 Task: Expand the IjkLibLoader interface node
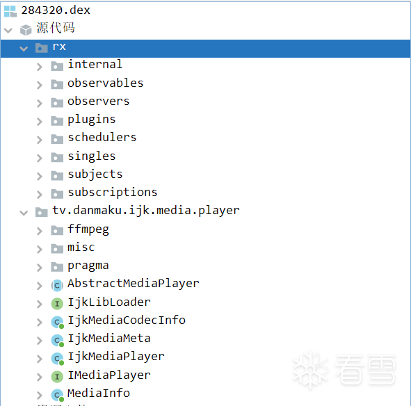tap(40, 304)
